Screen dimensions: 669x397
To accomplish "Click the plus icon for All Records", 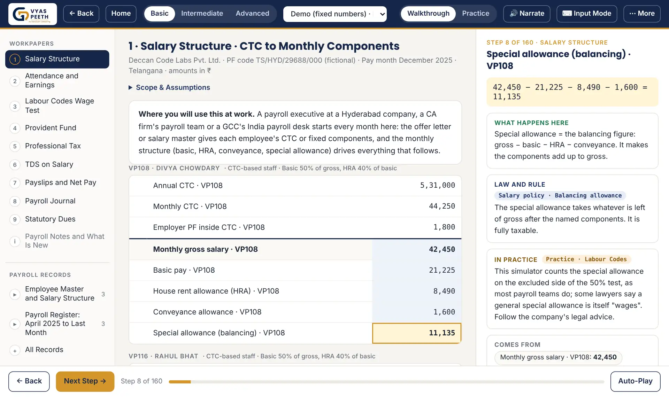I will (15, 351).
